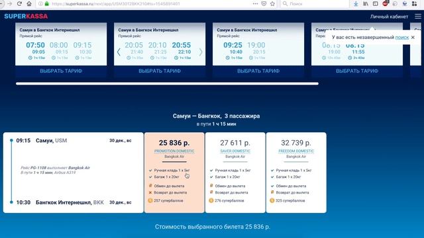Click the exchange checkmark in Freedom fare

[x=272, y=186]
